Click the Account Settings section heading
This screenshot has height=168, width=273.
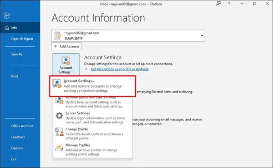[x=103, y=57]
